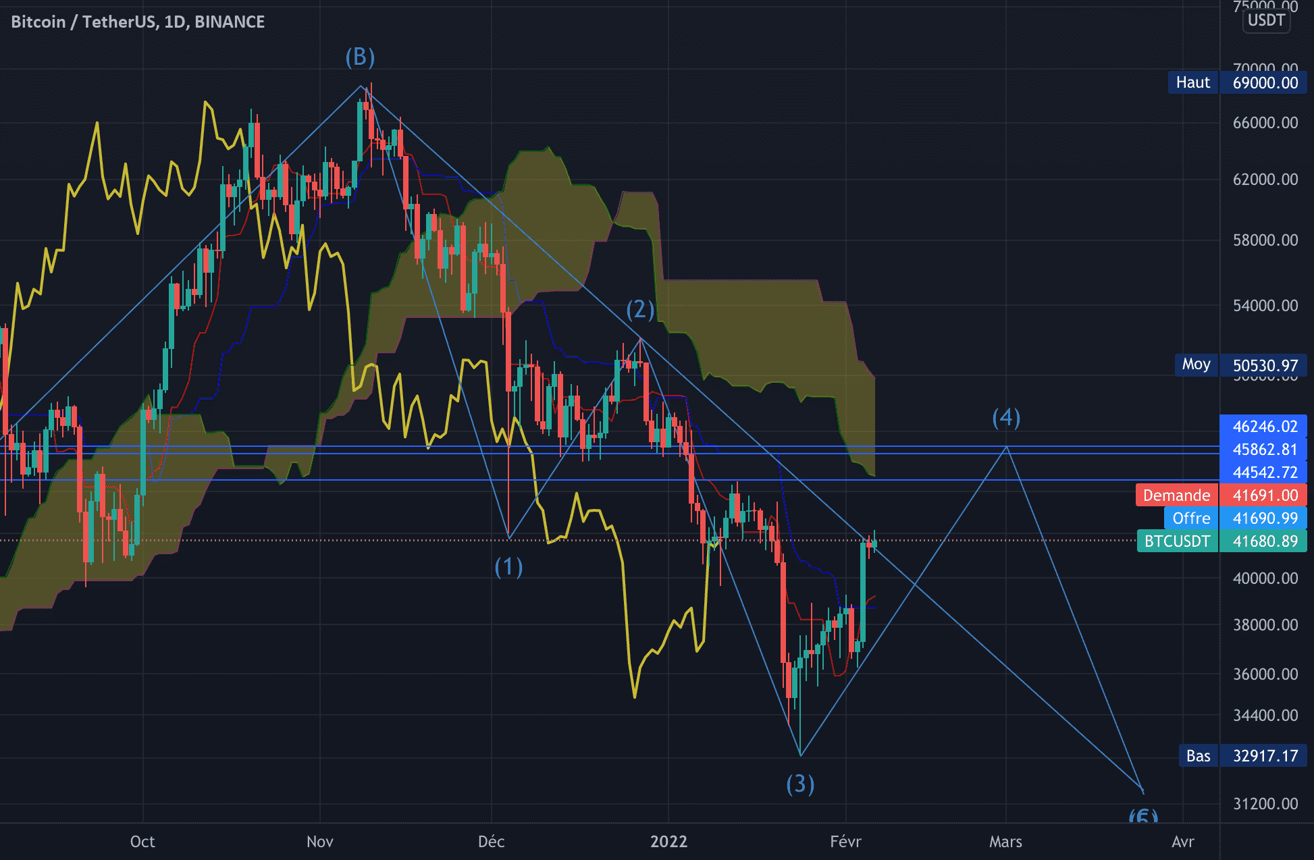
Task: Click the BTCUSDT 41680.89 price tag
Action: click(x=1222, y=541)
